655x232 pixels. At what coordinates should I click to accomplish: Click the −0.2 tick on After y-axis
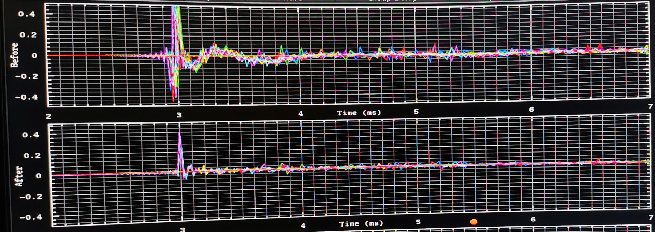click(x=31, y=197)
